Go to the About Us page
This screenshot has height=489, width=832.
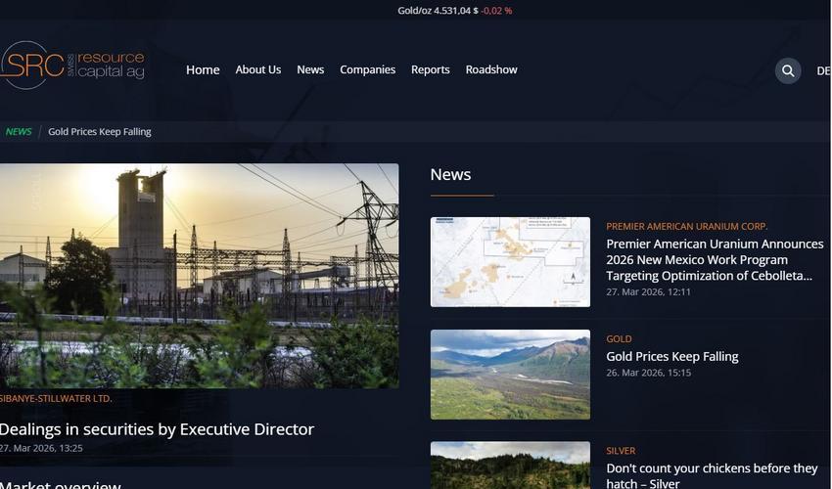[257, 69]
